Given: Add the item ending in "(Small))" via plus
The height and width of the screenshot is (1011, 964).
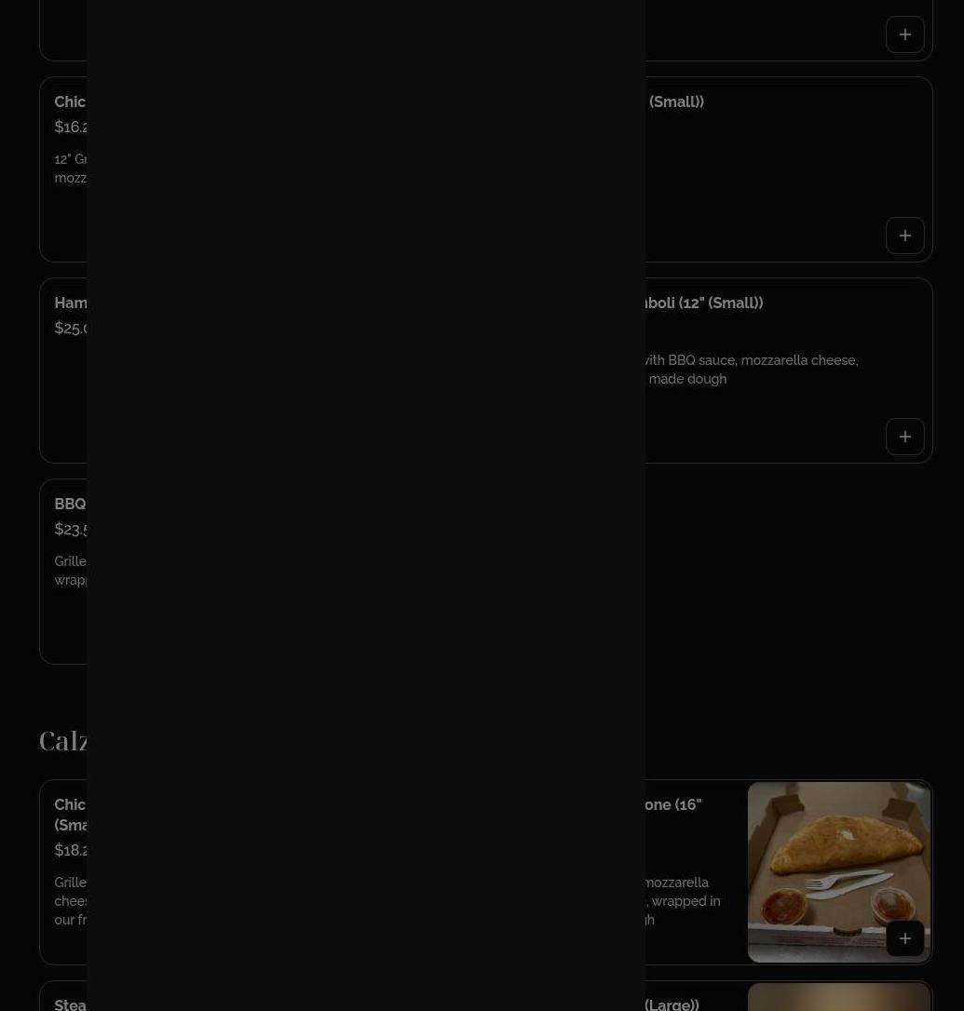Looking at the screenshot, I should 904,236.
